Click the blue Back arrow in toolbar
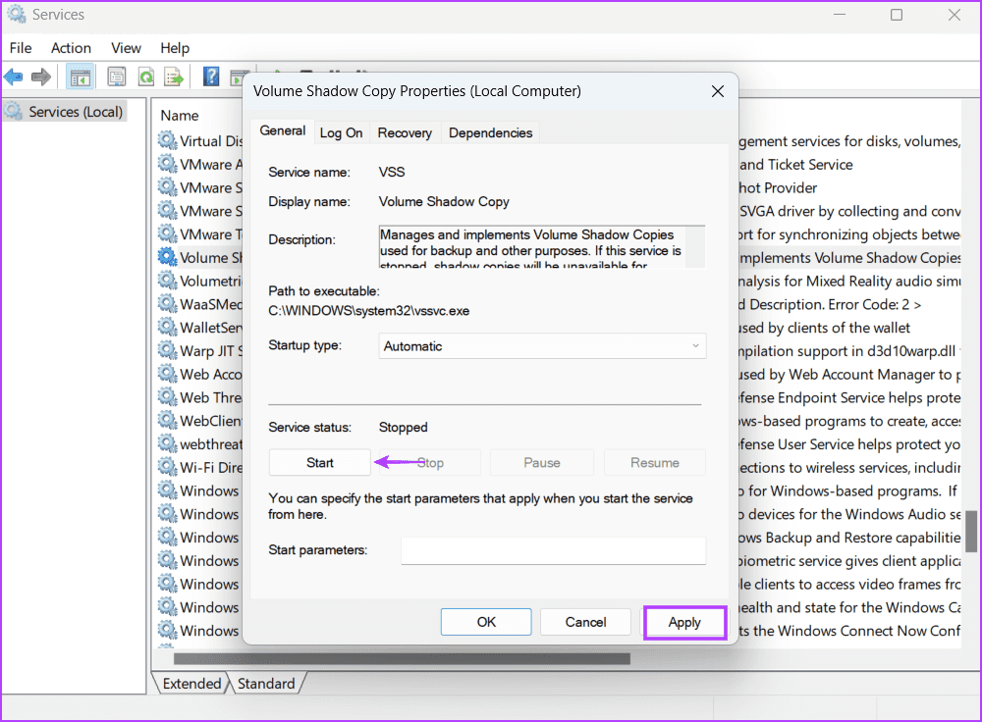The height and width of the screenshot is (722, 982). [13, 77]
